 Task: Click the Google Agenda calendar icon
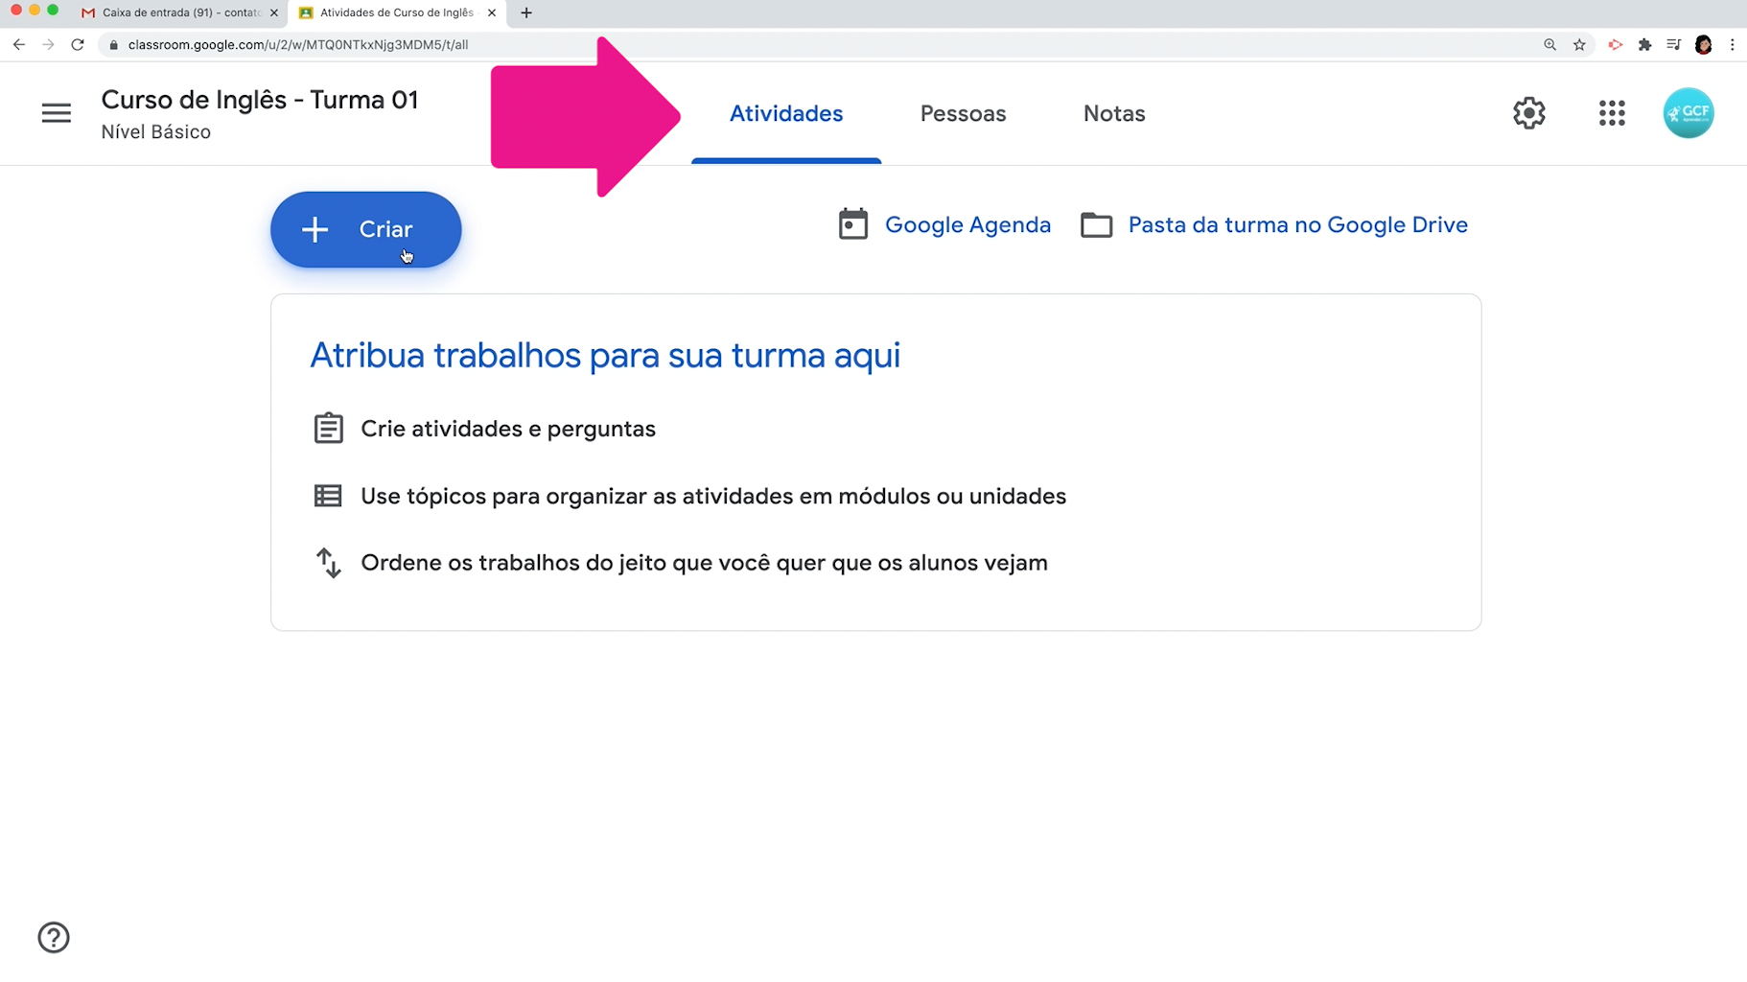(852, 224)
